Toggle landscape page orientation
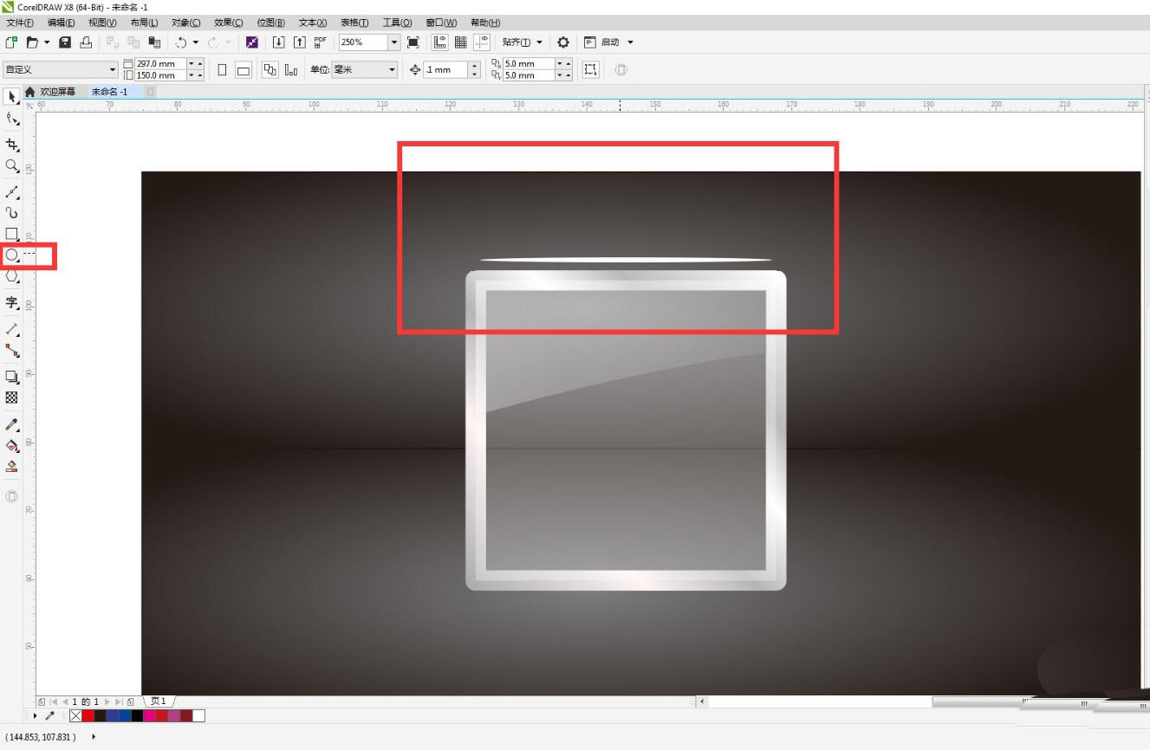This screenshot has height=750, width=1150. coord(244,70)
